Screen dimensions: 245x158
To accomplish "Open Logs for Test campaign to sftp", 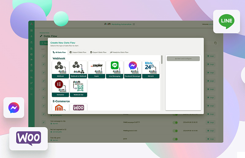I will click(210, 122).
